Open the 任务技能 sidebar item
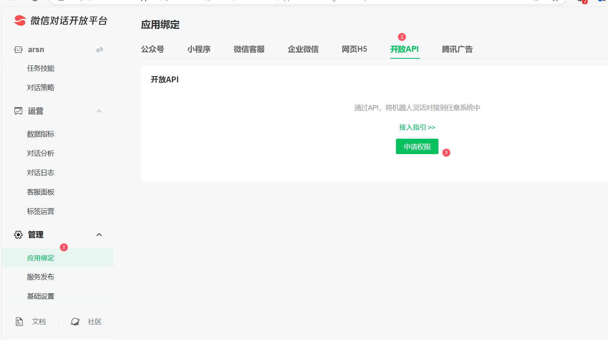Image resolution: width=608 pixels, height=340 pixels. coord(41,68)
